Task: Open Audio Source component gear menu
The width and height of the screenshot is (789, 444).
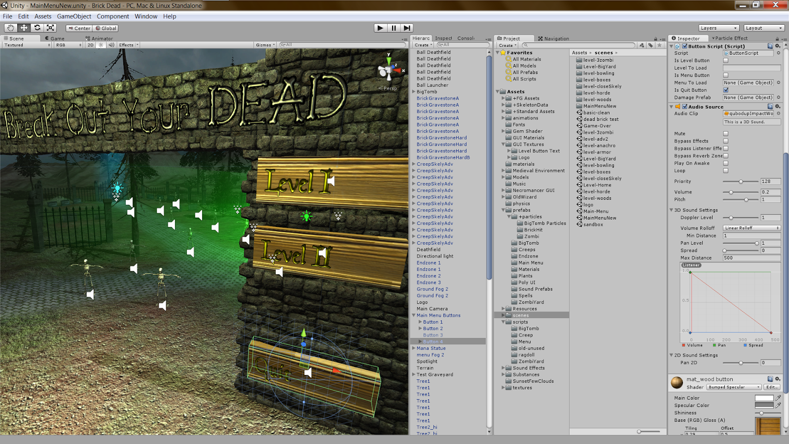Action: pyautogui.click(x=778, y=107)
